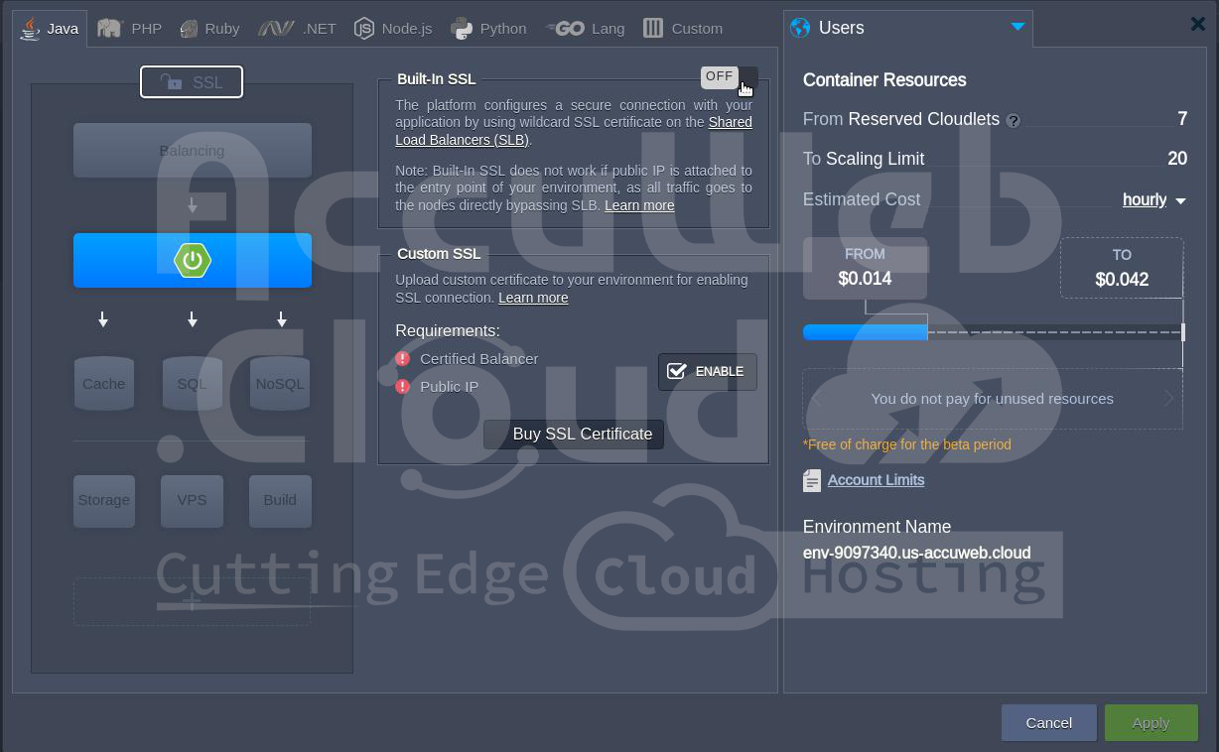The width and height of the screenshot is (1219, 752).
Task: Click the environment name field
Action: tap(916, 554)
